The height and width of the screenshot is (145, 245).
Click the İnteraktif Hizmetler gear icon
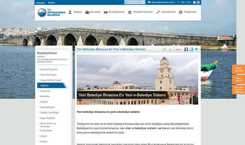pyautogui.click(x=130, y=12)
